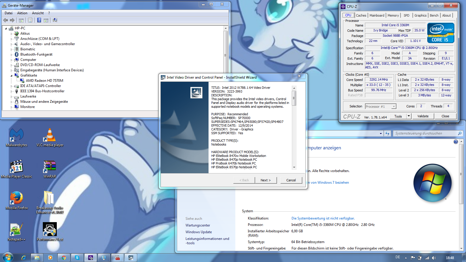The width and height of the screenshot is (466, 262).
Task: Click Next in the InstallShield Wizard
Action: pos(266,180)
